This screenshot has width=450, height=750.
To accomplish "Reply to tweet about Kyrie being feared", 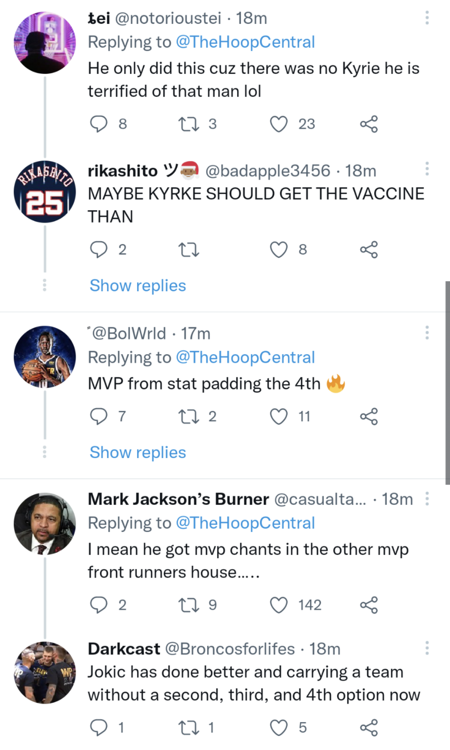I will (98, 124).
